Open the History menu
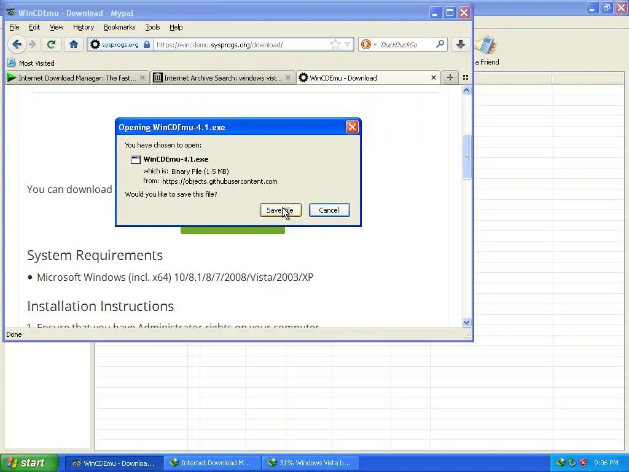 [84, 27]
